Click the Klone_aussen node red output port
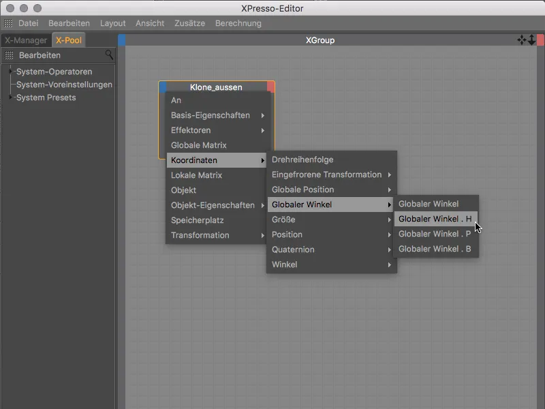This screenshot has height=409, width=545. point(270,87)
